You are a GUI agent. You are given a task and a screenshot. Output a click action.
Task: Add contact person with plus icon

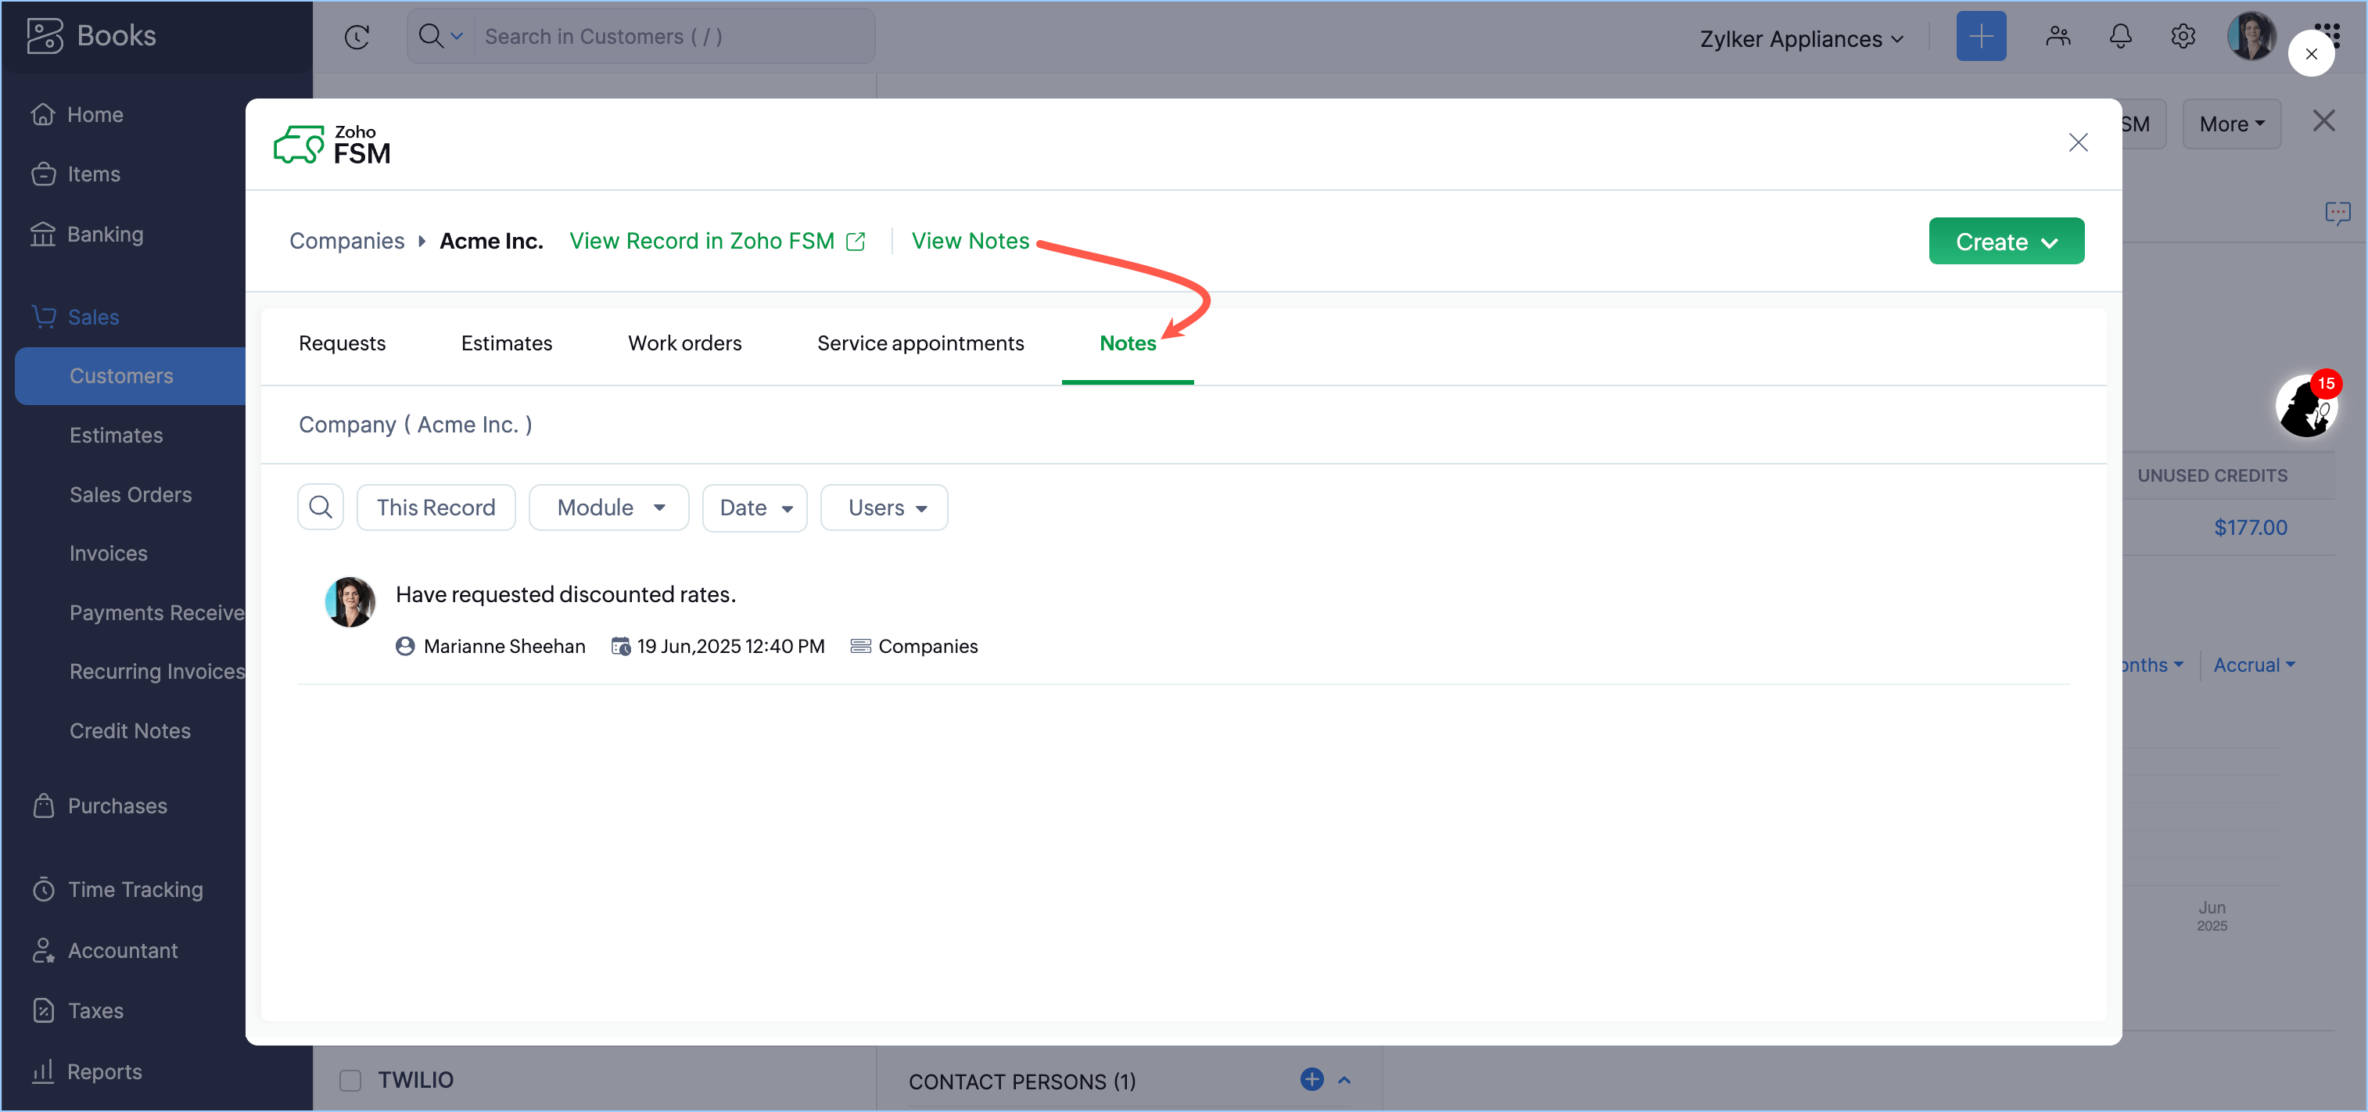[1311, 1080]
